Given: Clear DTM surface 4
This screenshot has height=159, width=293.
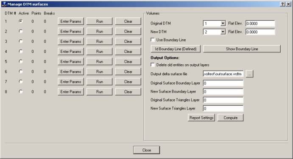Looking at the screenshot, I should pyautogui.click(x=128, y=52).
